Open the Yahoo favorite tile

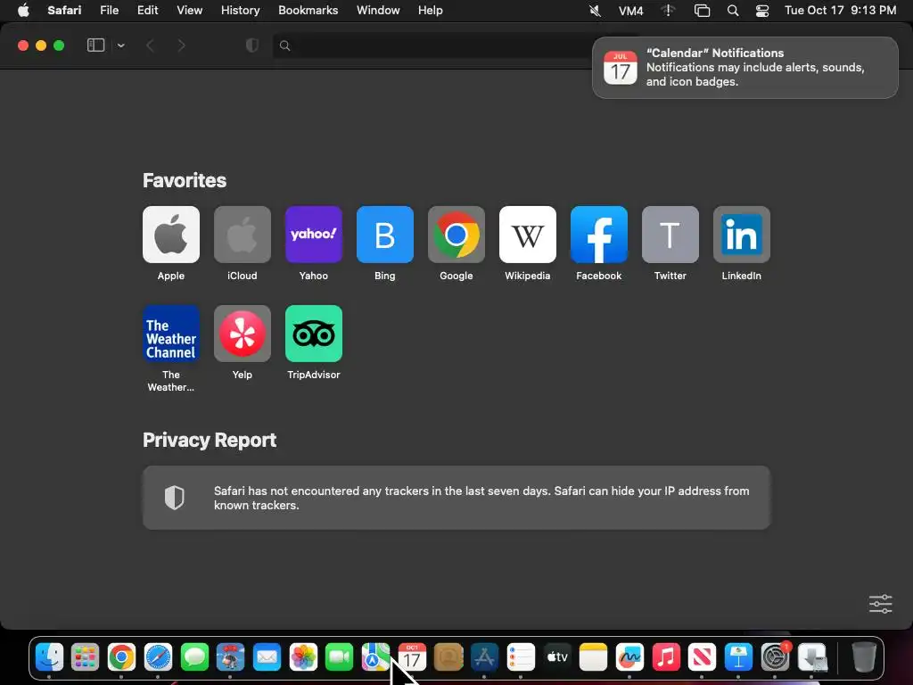(x=313, y=235)
